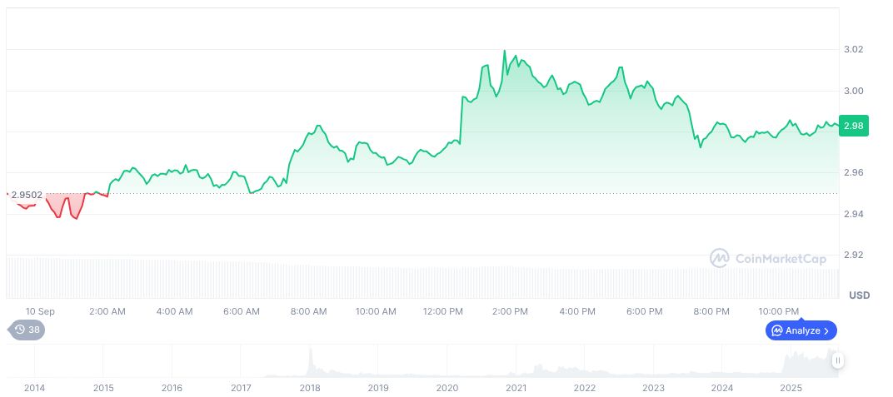The width and height of the screenshot is (893, 397).
Task: Click the 10 Sep date label
Action: 40,311
